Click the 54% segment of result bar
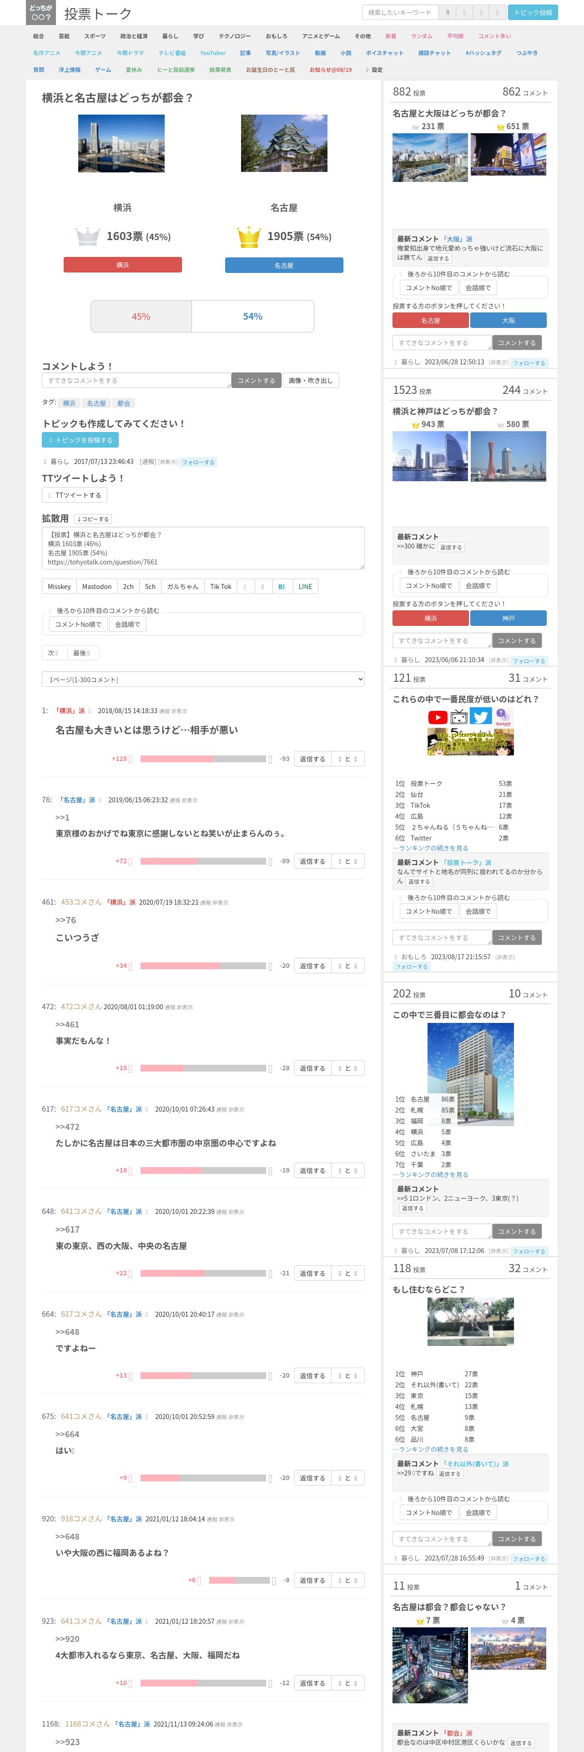 coord(253,316)
